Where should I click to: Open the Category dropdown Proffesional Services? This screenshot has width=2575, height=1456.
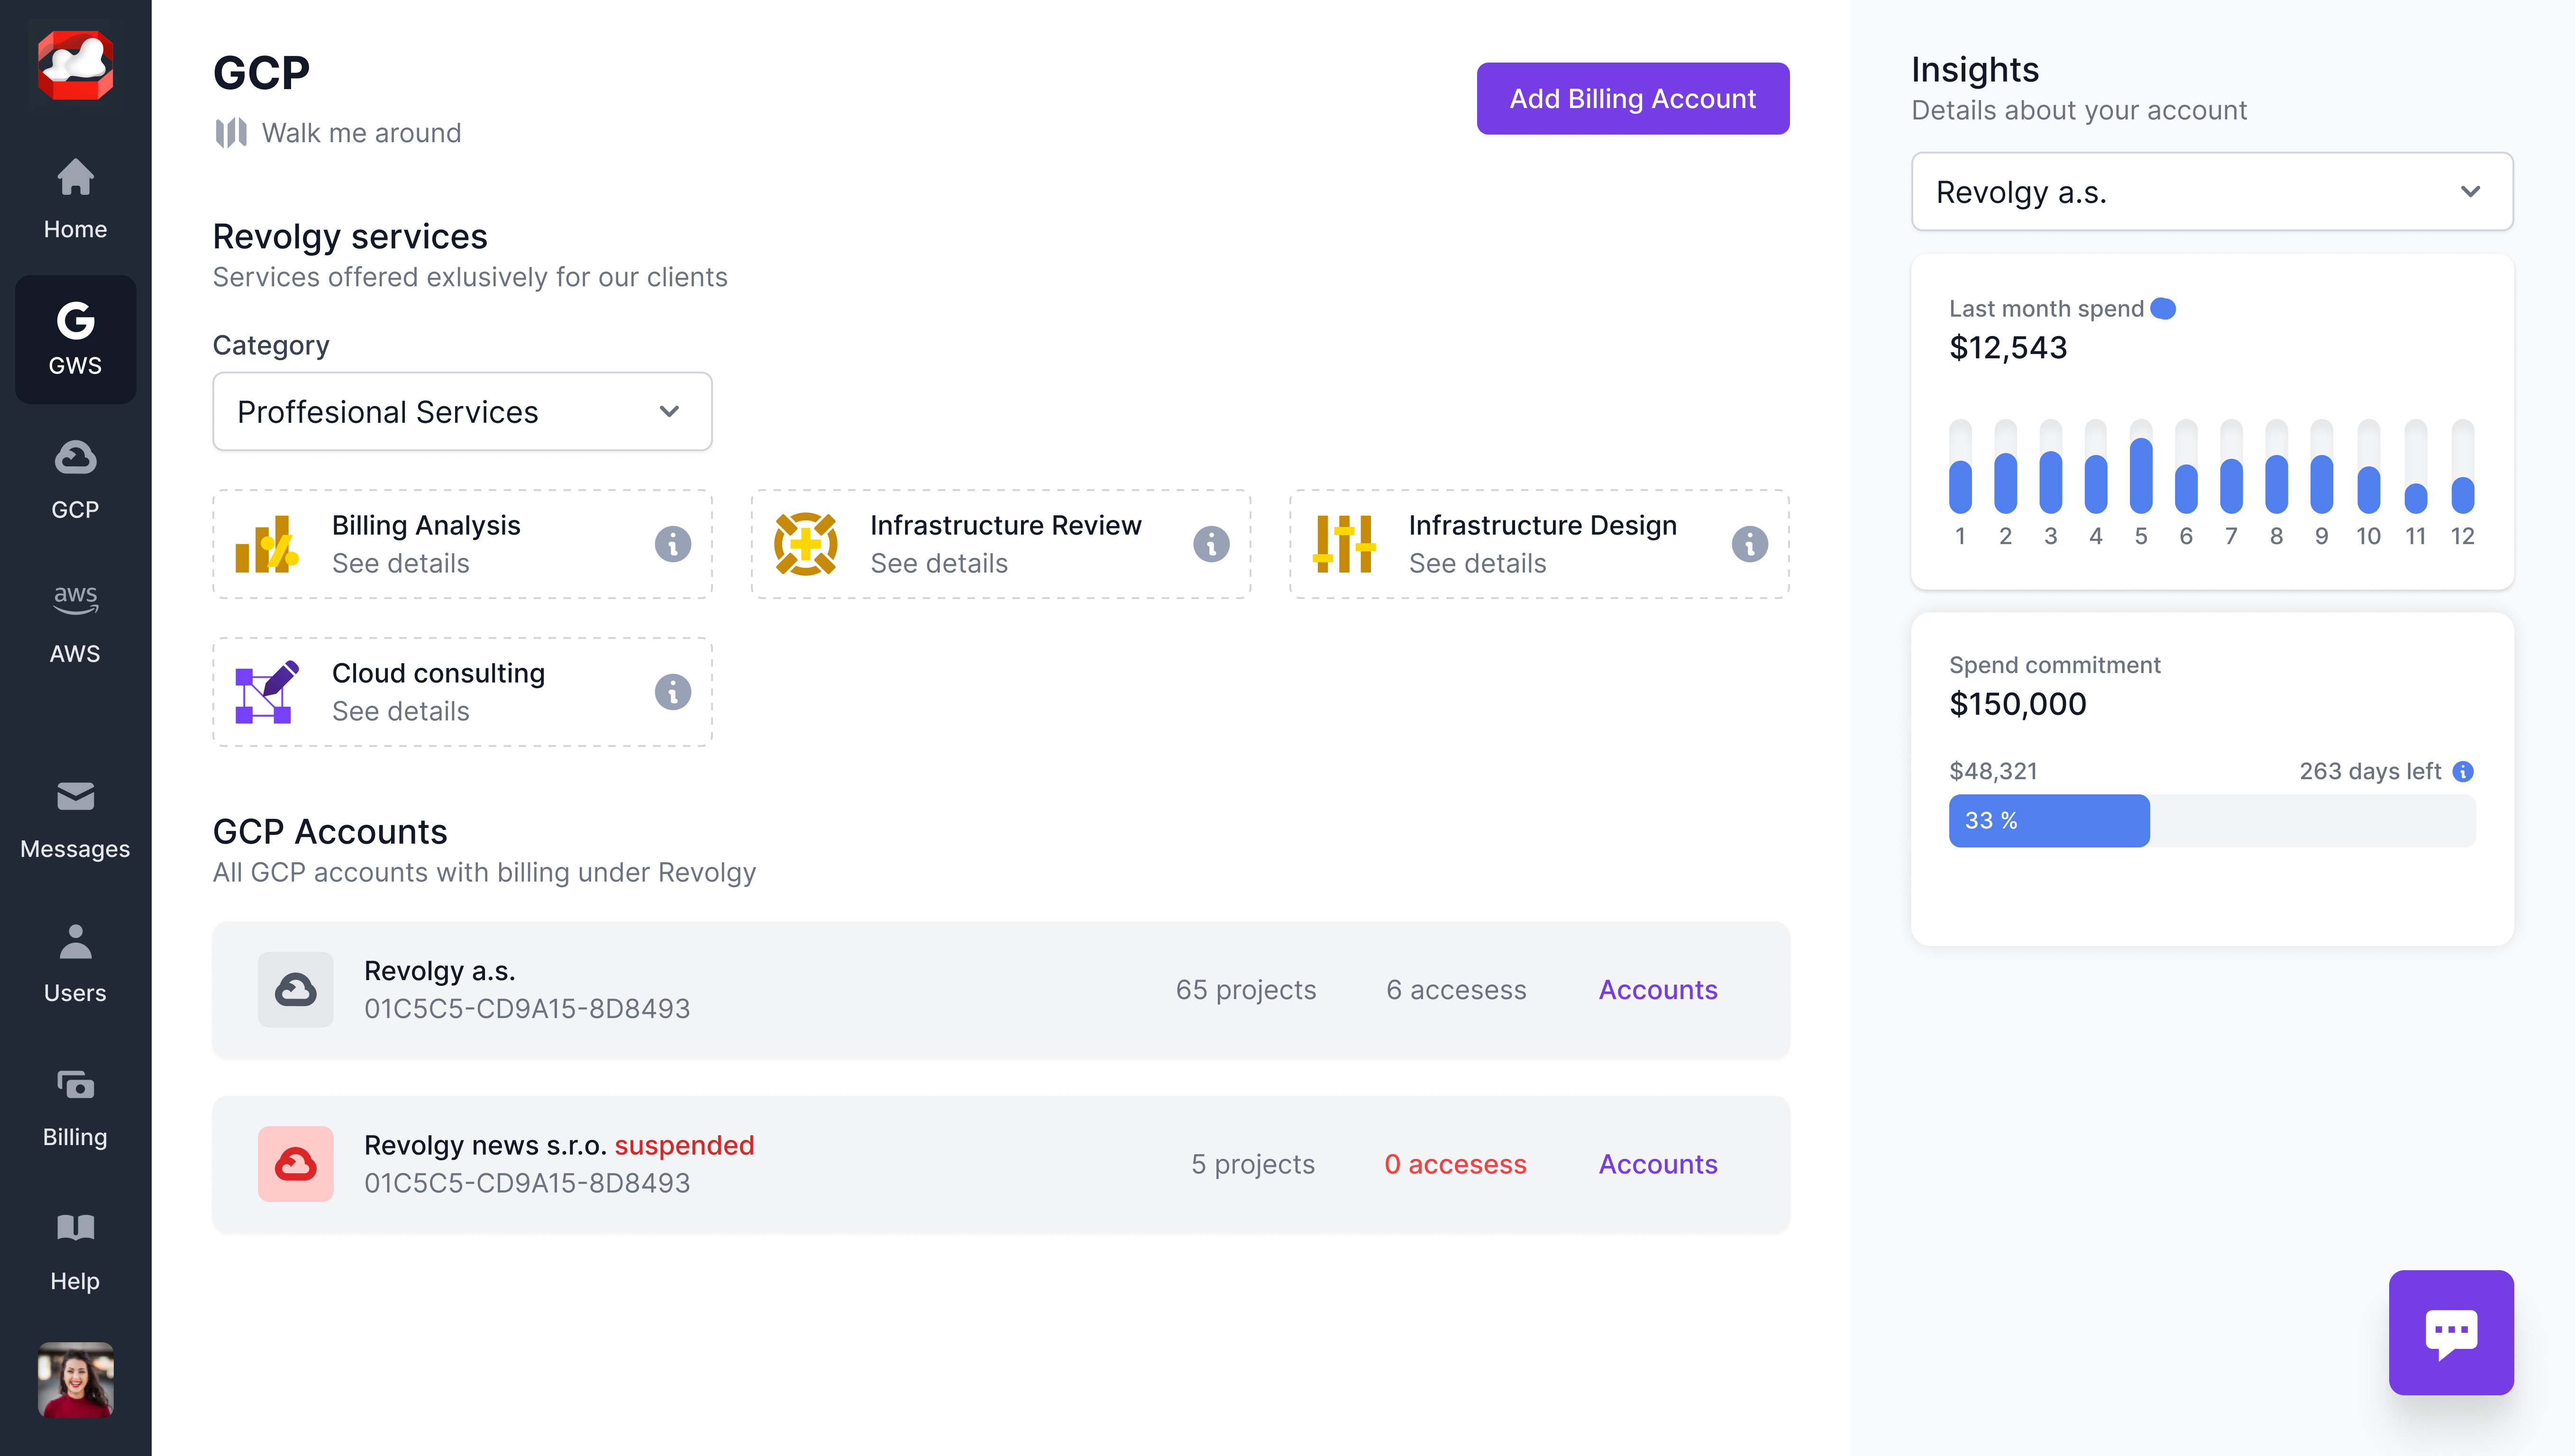pos(462,412)
